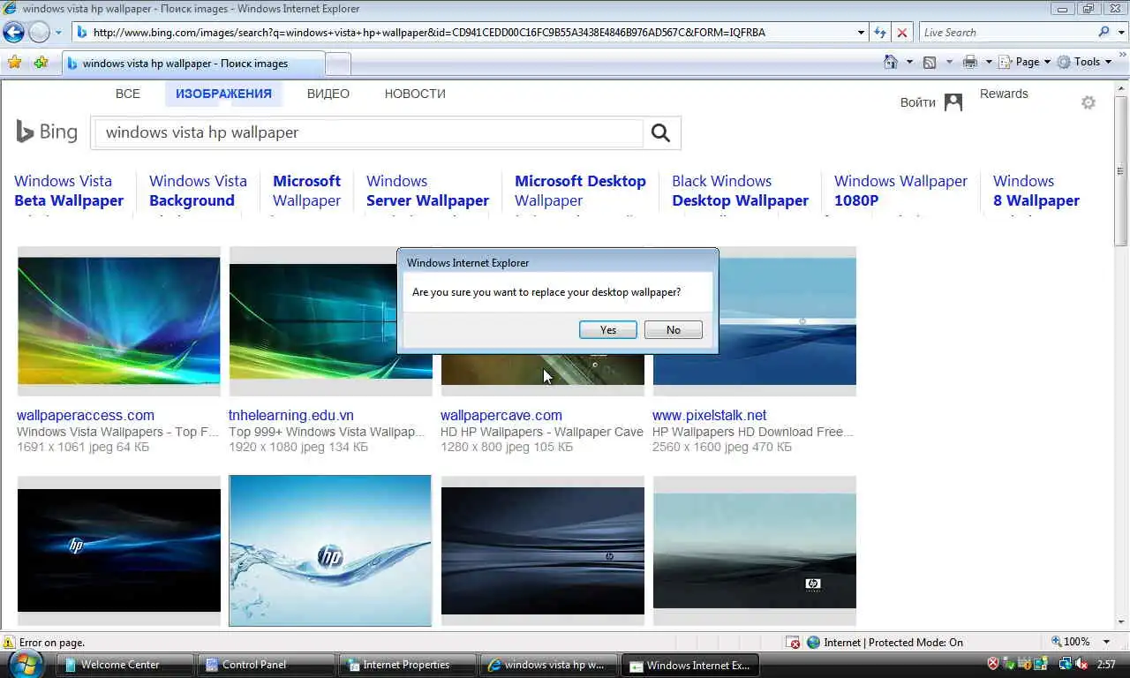Open the wallpapercave.com link
Screen dimensions: 1130x678
pos(501,415)
